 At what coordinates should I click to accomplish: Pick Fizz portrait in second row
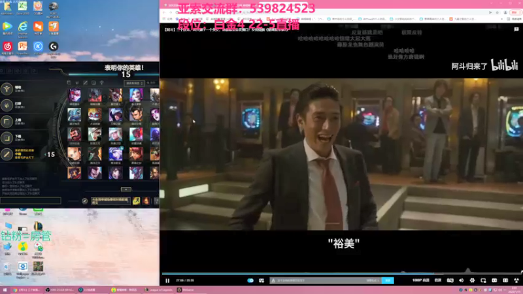pyautogui.click(x=74, y=115)
